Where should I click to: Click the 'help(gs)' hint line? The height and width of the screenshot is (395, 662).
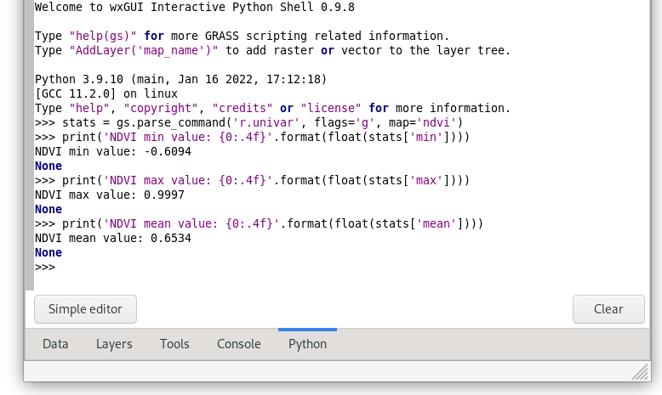click(x=242, y=36)
